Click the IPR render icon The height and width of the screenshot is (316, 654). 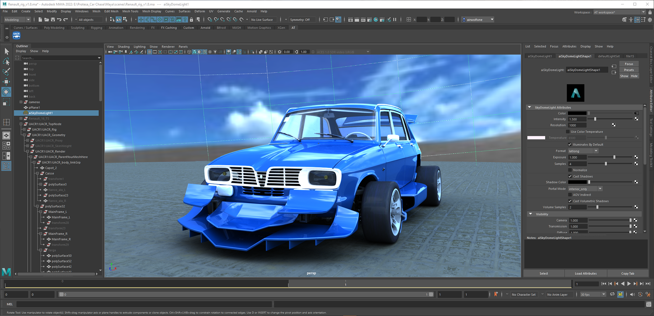[363, 19]
